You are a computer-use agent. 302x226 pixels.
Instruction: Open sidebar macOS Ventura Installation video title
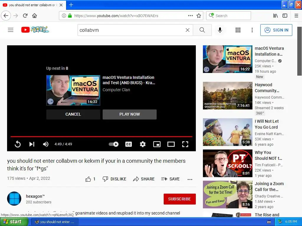click(269, 51)
